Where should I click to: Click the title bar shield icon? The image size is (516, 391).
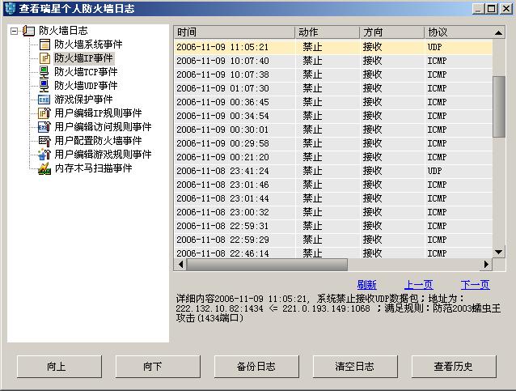(11, 8)
